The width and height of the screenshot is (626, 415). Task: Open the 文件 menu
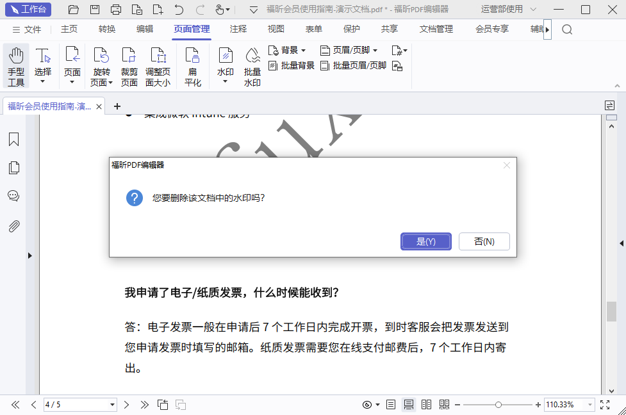(x=33, y=29)
